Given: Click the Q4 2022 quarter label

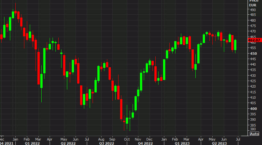Looking at the screenshot, I should 145,143.
